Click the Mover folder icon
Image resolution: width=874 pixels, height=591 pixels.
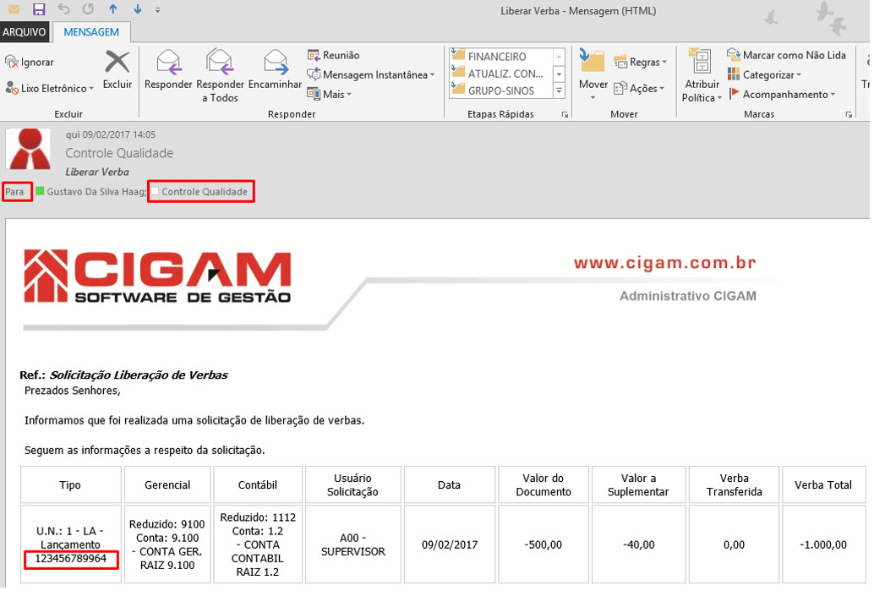click(x=593, y=62)
